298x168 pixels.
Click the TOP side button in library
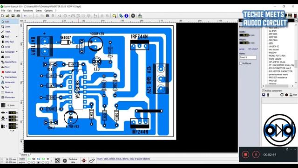click(293, 95)
